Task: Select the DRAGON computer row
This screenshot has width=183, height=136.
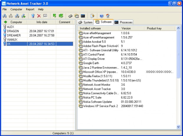Action: coord(37,31)
